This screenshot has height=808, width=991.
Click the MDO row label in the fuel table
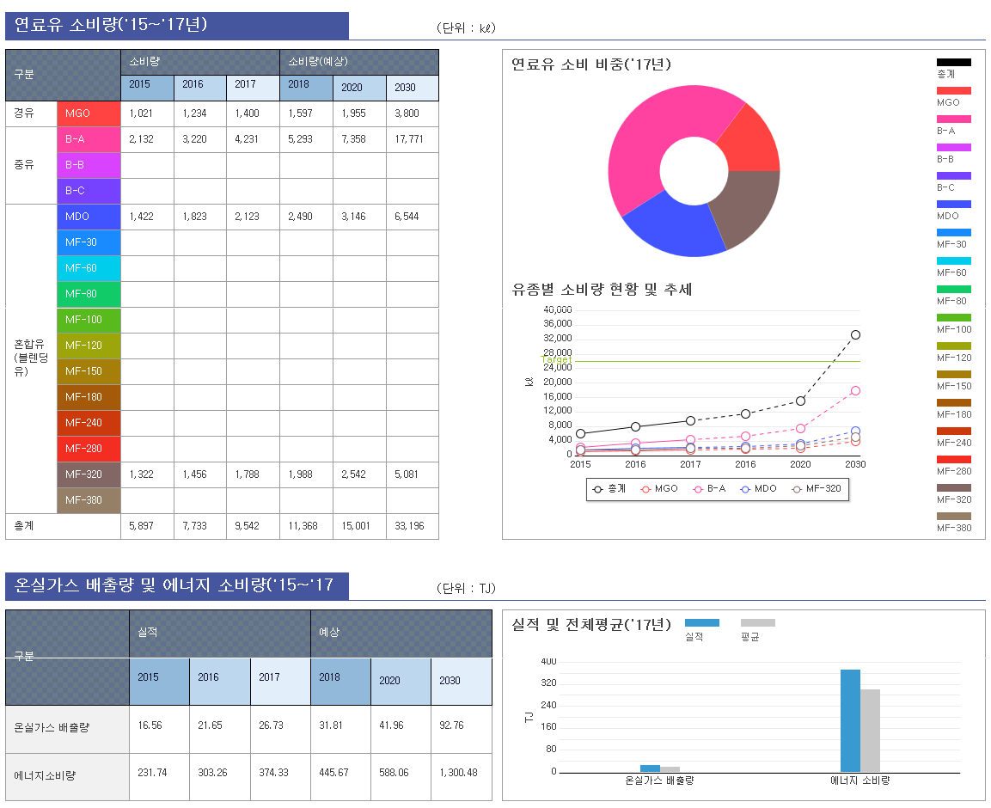coord(89,217)
